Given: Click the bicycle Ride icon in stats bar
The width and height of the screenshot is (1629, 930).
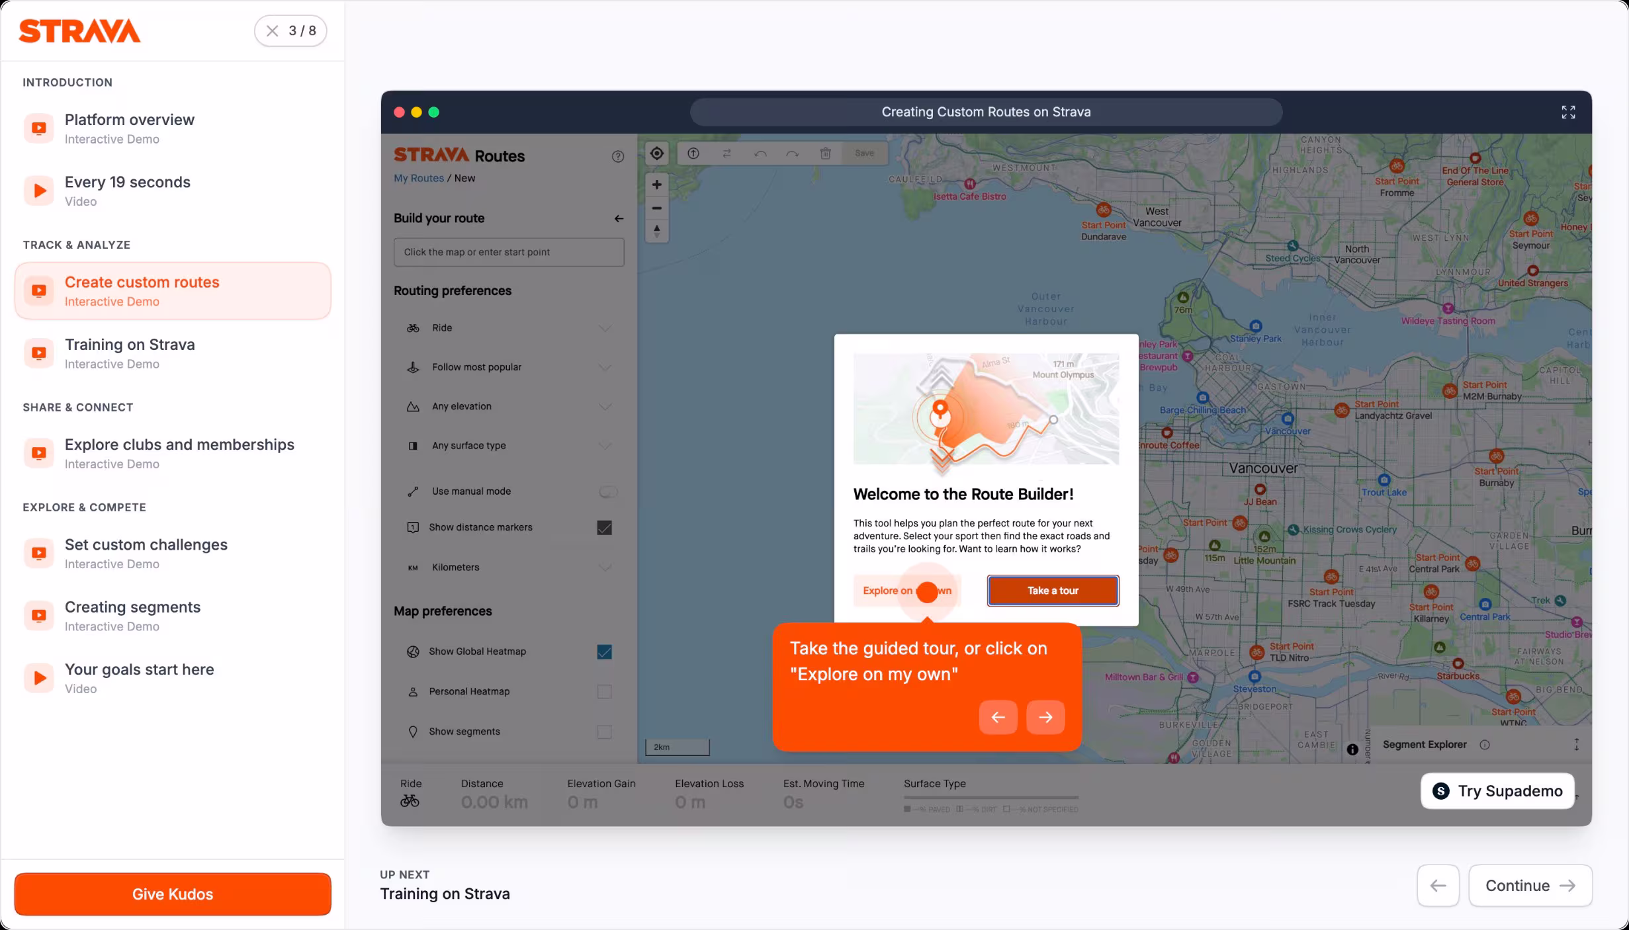Looking at the screenshot, I should tap(410, 801).
